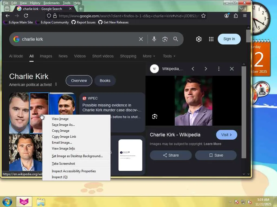
Task: Close the Wikipedia image preview panel
Action: [232, 69]
